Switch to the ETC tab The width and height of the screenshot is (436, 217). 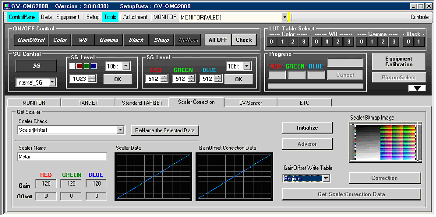coord(304,103)
